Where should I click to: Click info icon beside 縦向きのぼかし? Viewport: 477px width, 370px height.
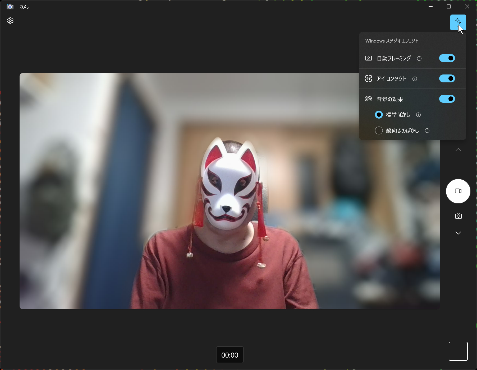coord(427,130)
